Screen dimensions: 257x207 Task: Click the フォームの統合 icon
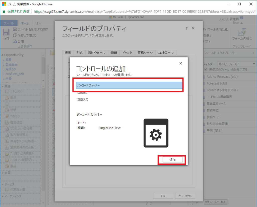242,32
